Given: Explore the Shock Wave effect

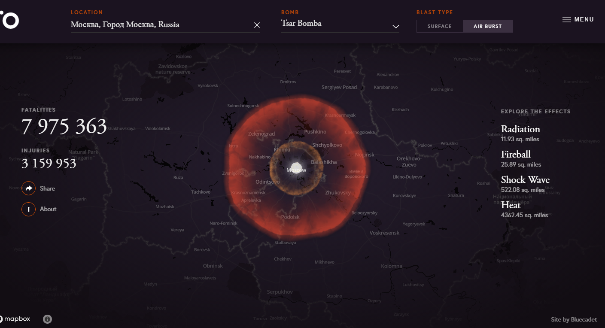Looking at the screenshot, I should pyautogui.click(x=525, y=180).
